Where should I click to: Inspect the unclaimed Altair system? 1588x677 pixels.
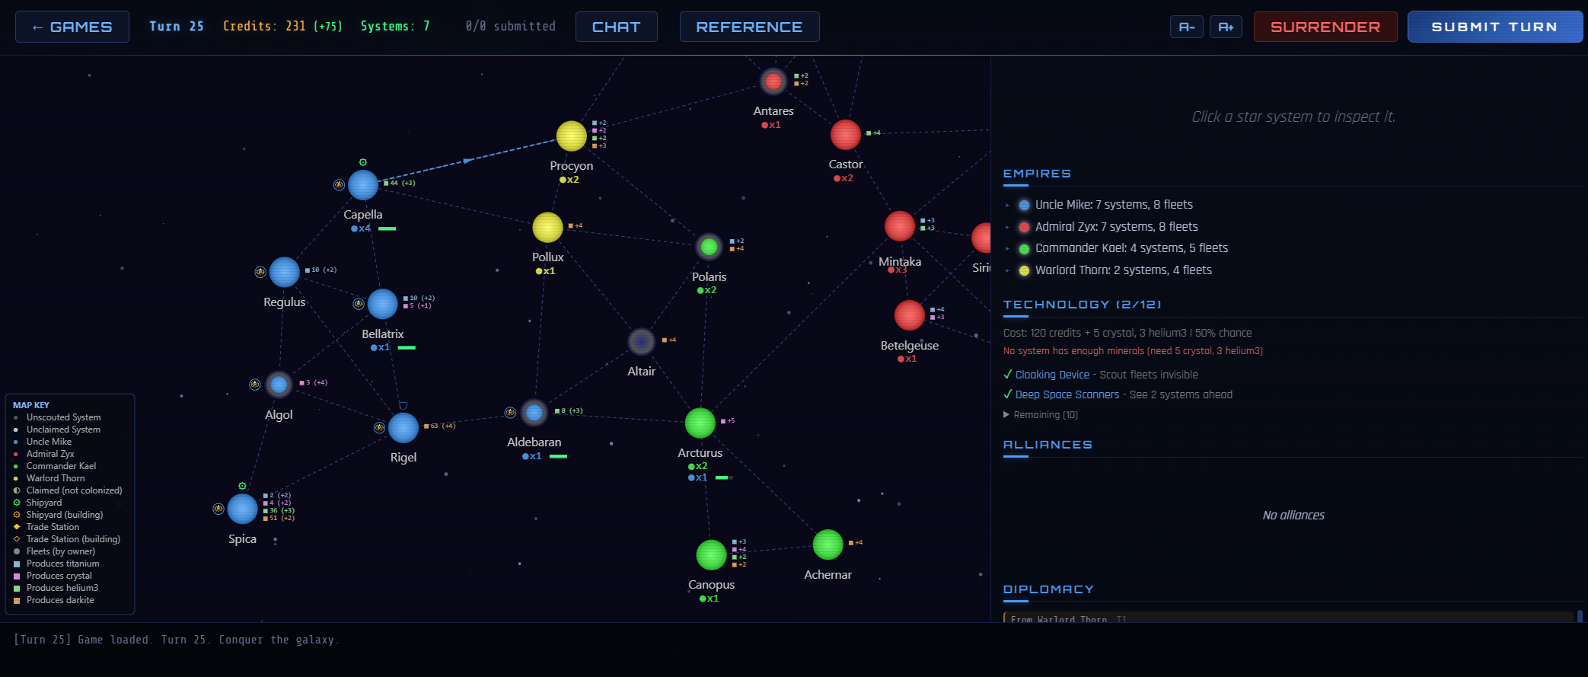pyautogui.click(x=642, y=342)
